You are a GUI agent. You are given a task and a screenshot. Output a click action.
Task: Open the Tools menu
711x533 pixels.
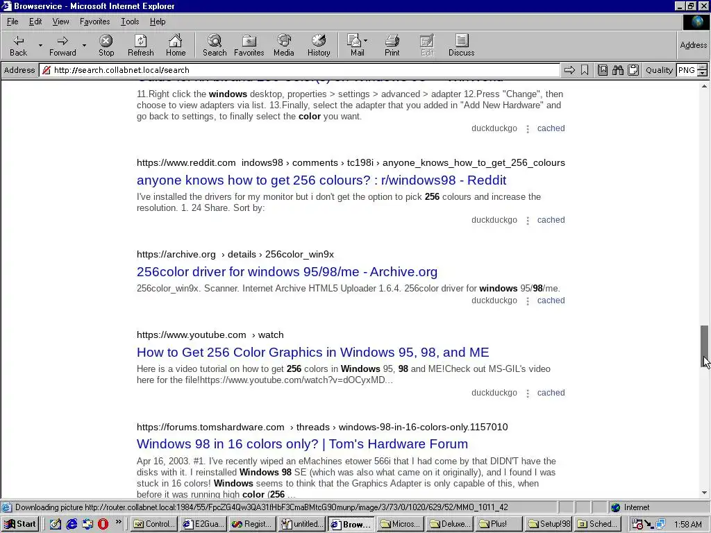(x=130, y=22)
